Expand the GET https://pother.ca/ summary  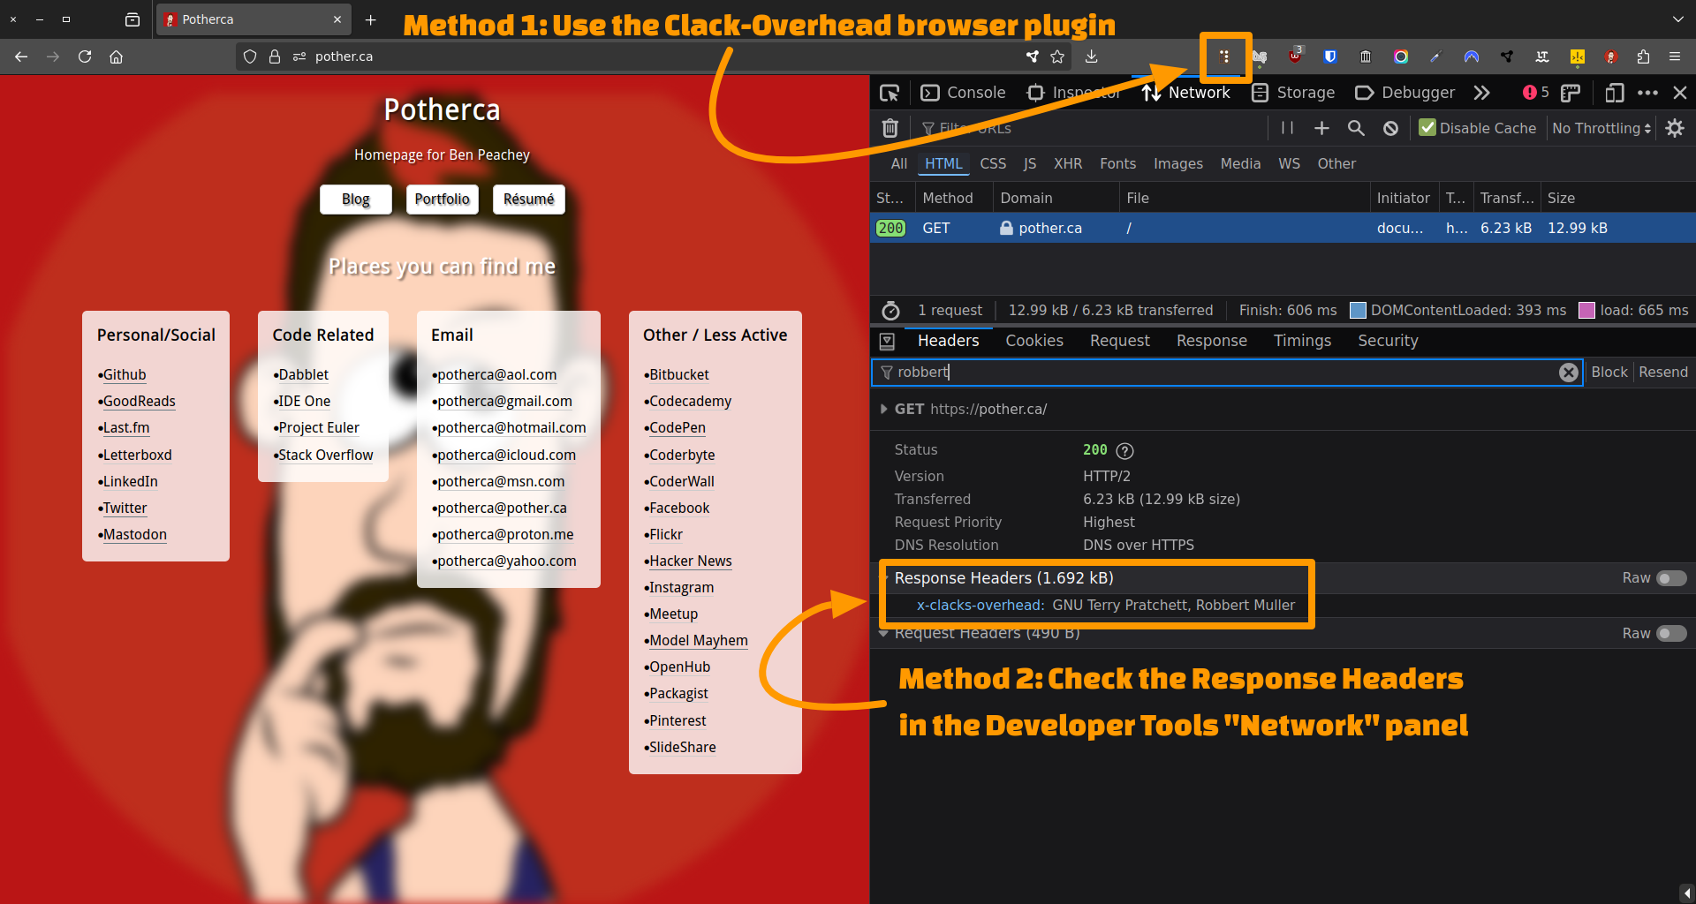click(x=883, y=409)
